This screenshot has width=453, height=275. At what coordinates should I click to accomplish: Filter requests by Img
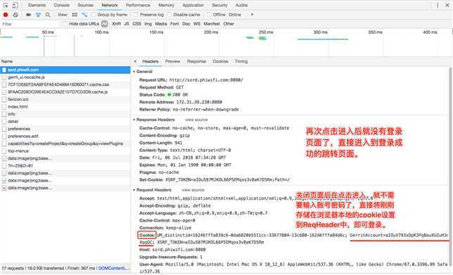148,24
